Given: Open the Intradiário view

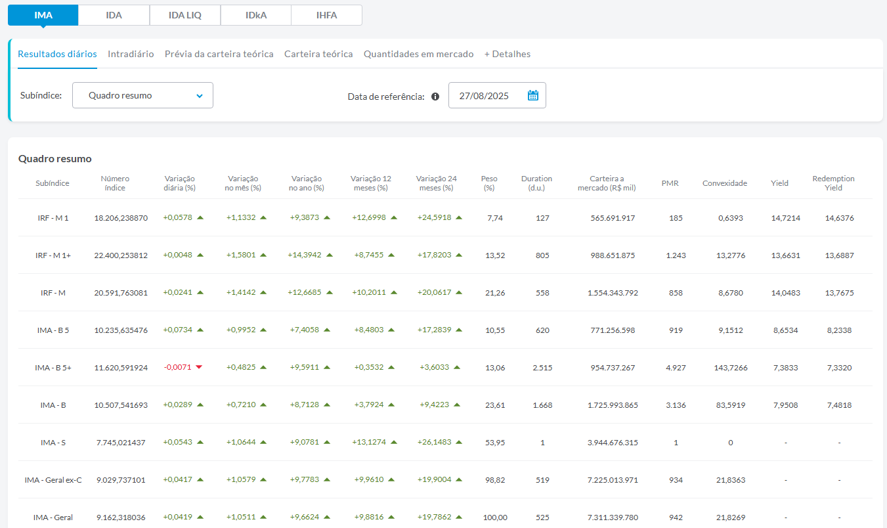Looking at the screenshot, I should tap(131, 54).
